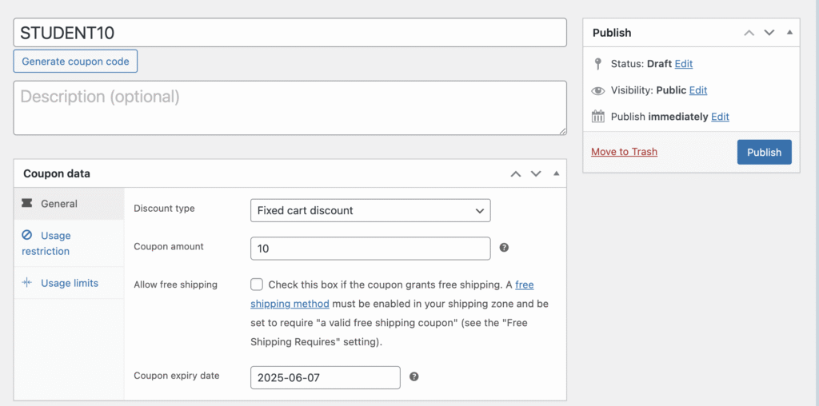Click the Move to Trash link
Screen dimensions: 819x406
624,152
